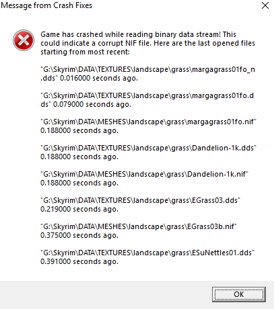Click 'could indicate a corrupt NIF file' text
Image resolution: width=274 pixels, height=309 pixels.
click(x=96, y=43)
